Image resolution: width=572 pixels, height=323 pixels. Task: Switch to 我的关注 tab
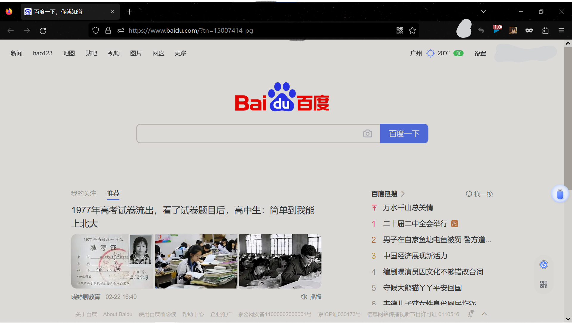pos(83,194)
